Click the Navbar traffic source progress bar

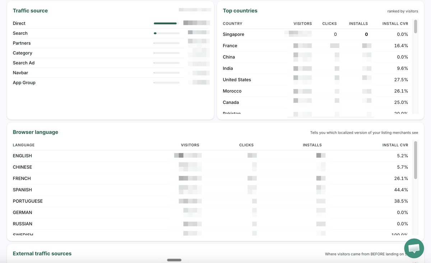(x=167, y=73)
